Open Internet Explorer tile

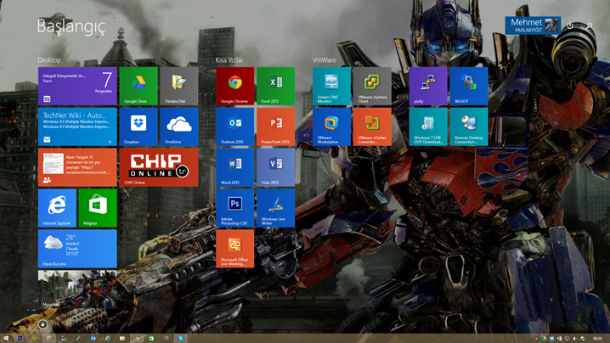click(57, 208)
